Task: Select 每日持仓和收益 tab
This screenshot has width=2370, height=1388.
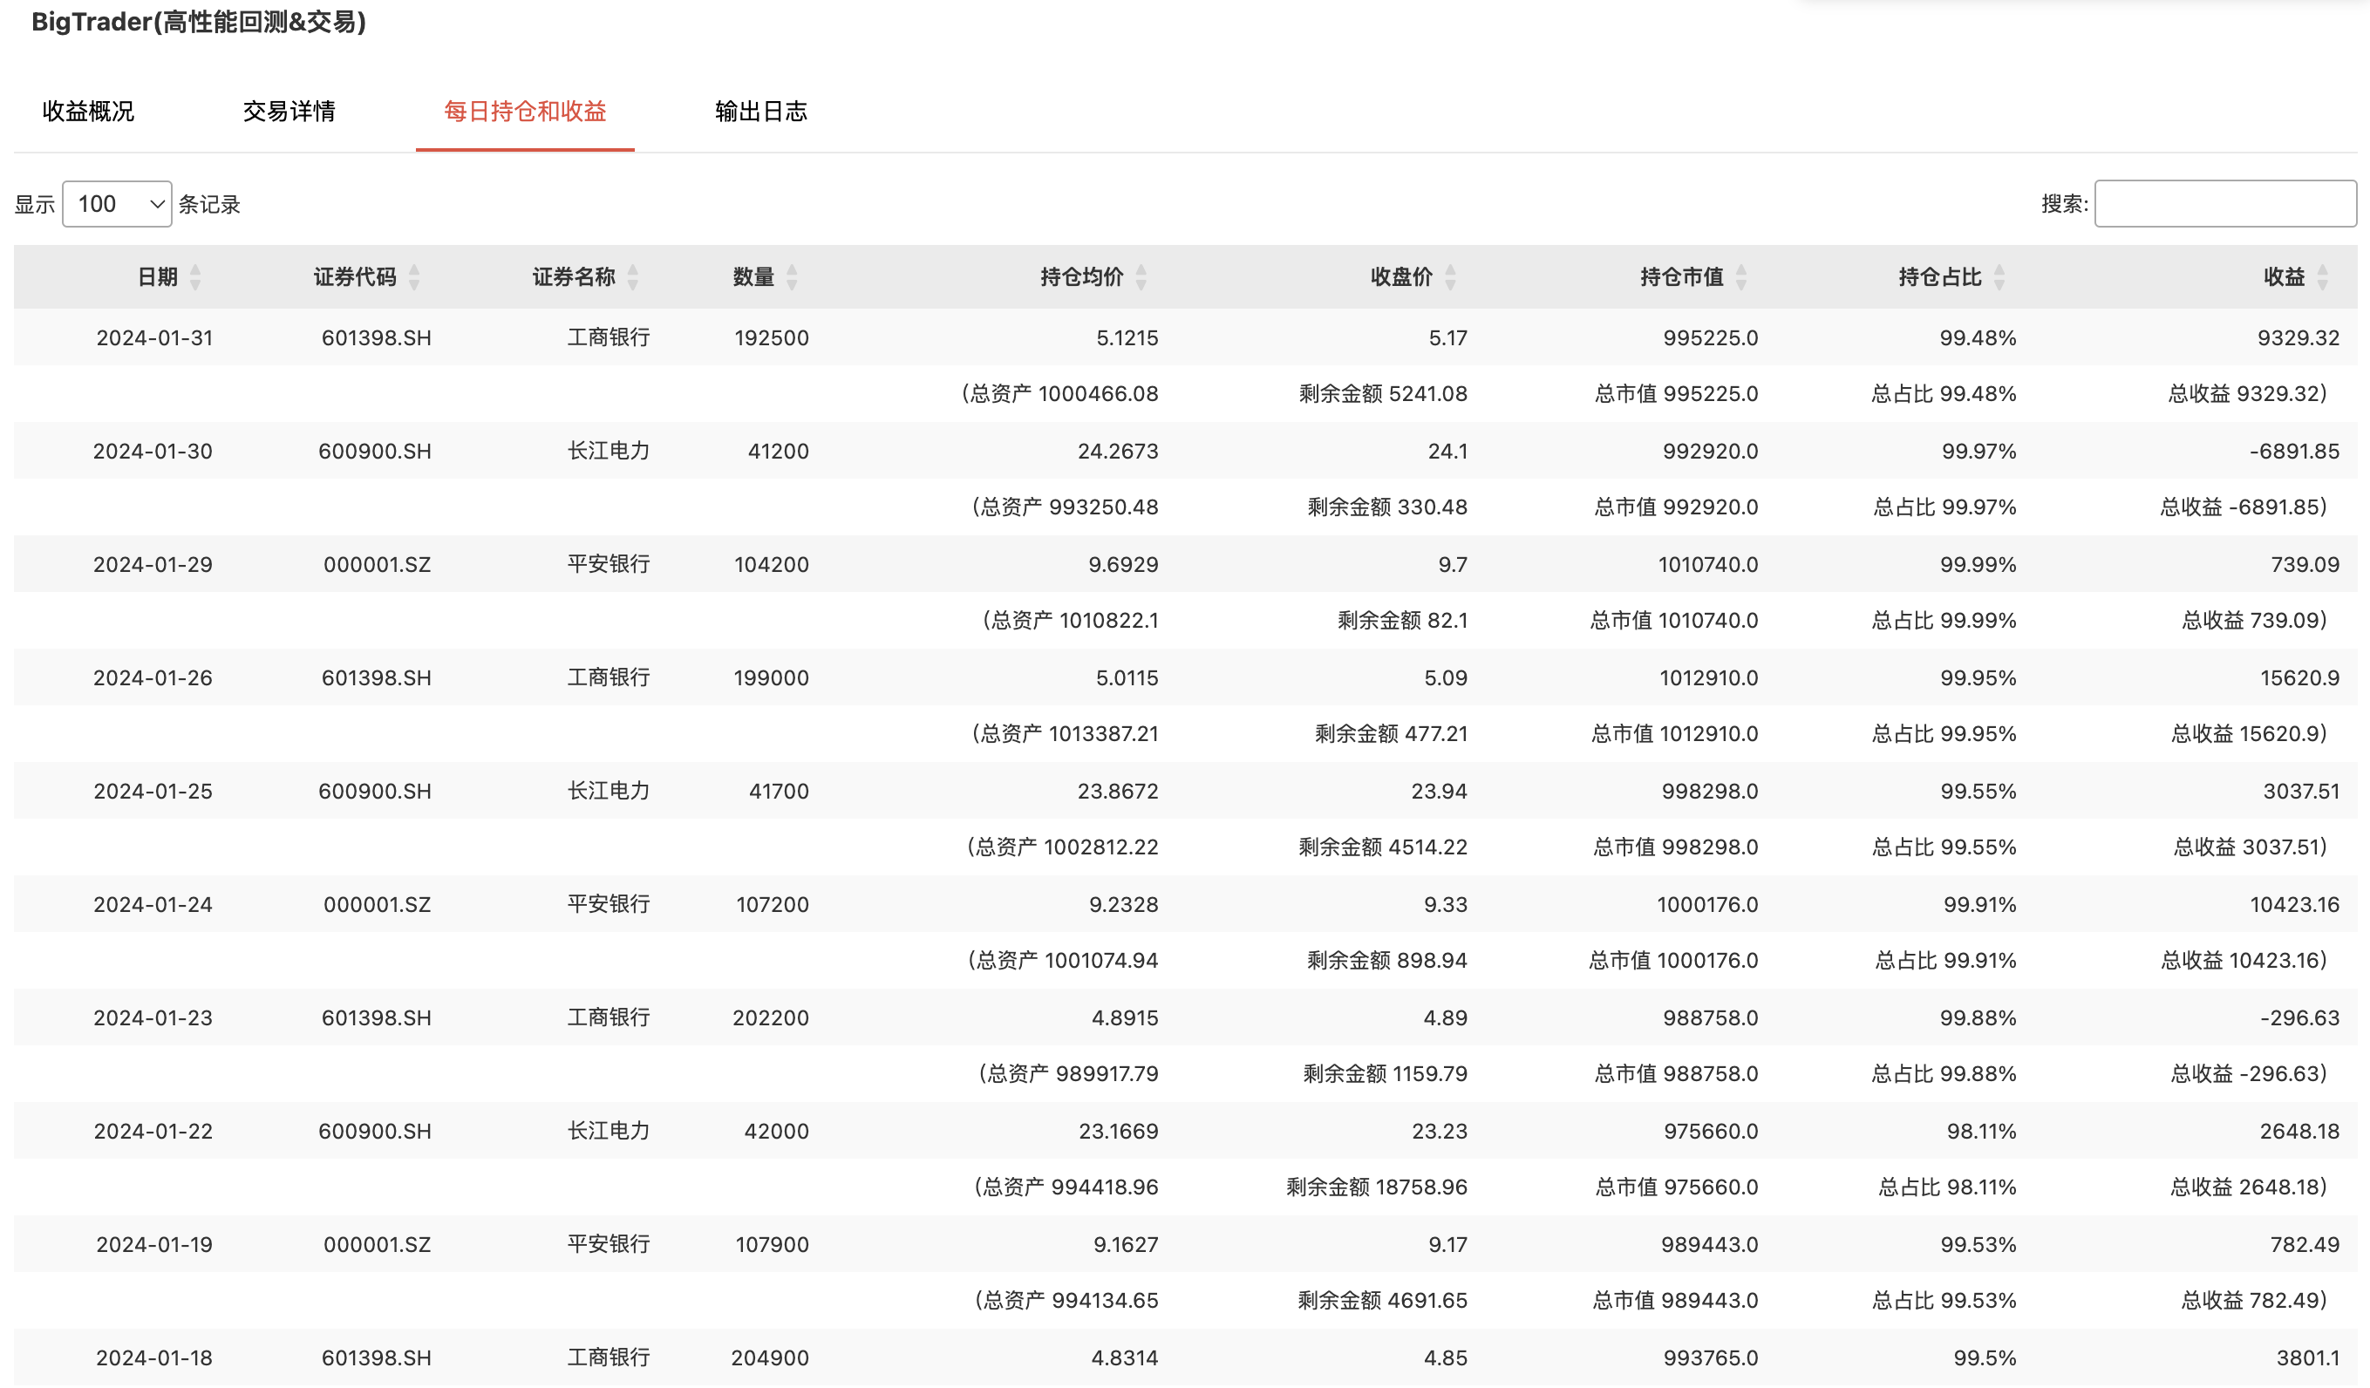Action: pos(525,111)
